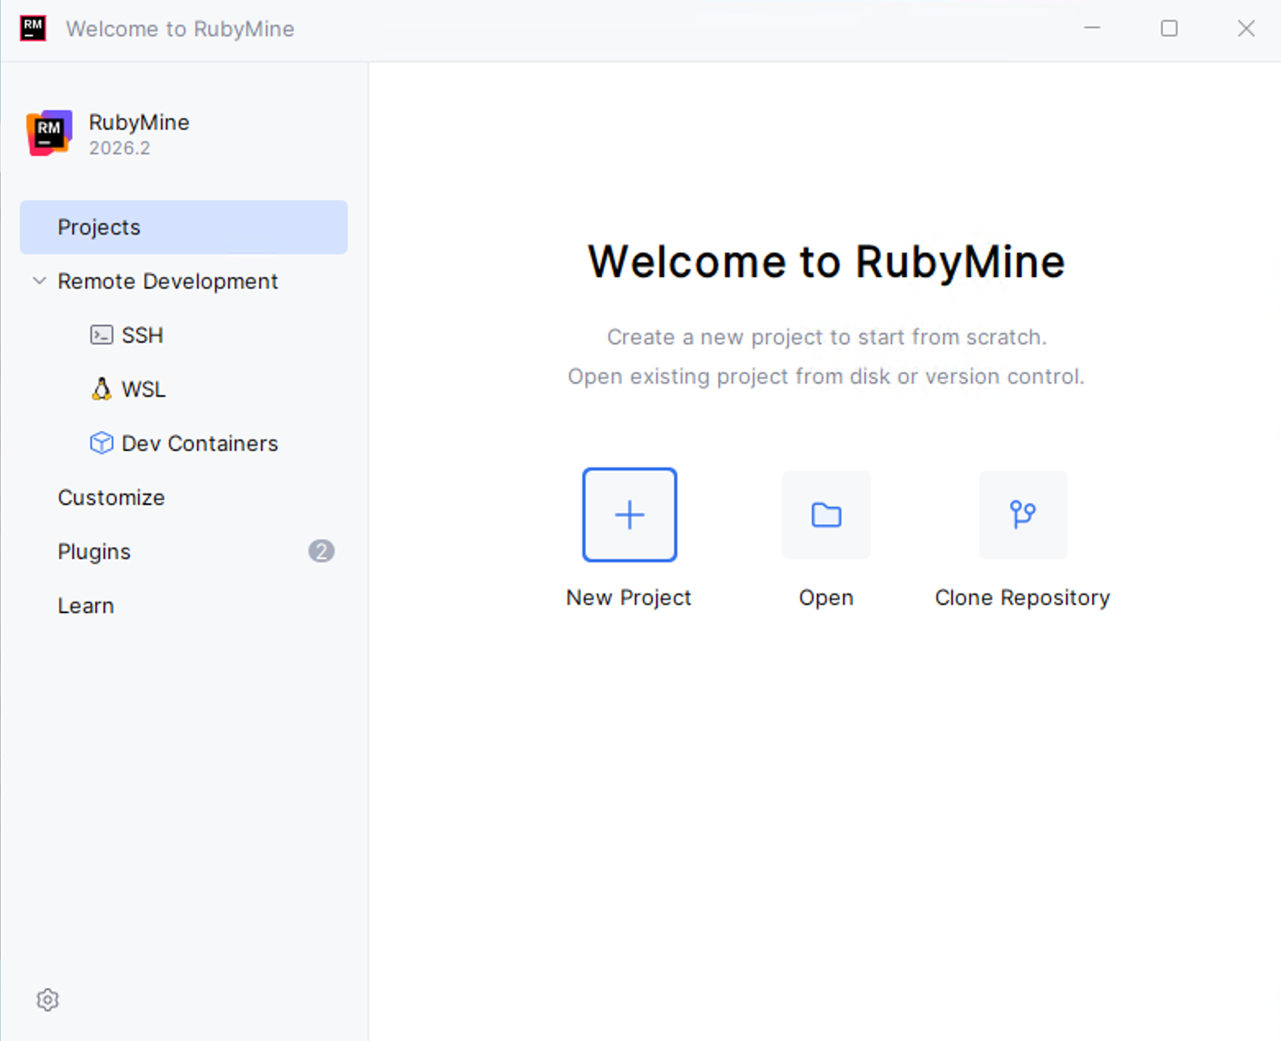Click the Plugins update count badge

[321, 551]
